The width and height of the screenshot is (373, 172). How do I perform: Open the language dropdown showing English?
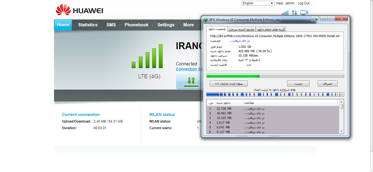coord(258,3)
